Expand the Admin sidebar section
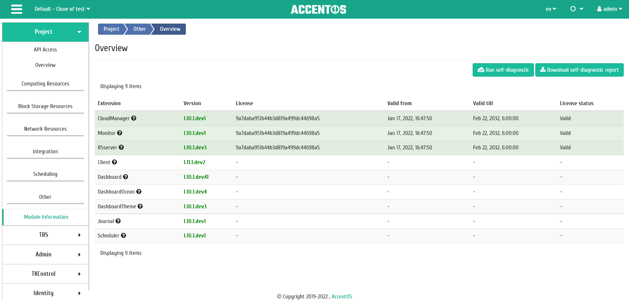629x301 pixels. (46, 254)
